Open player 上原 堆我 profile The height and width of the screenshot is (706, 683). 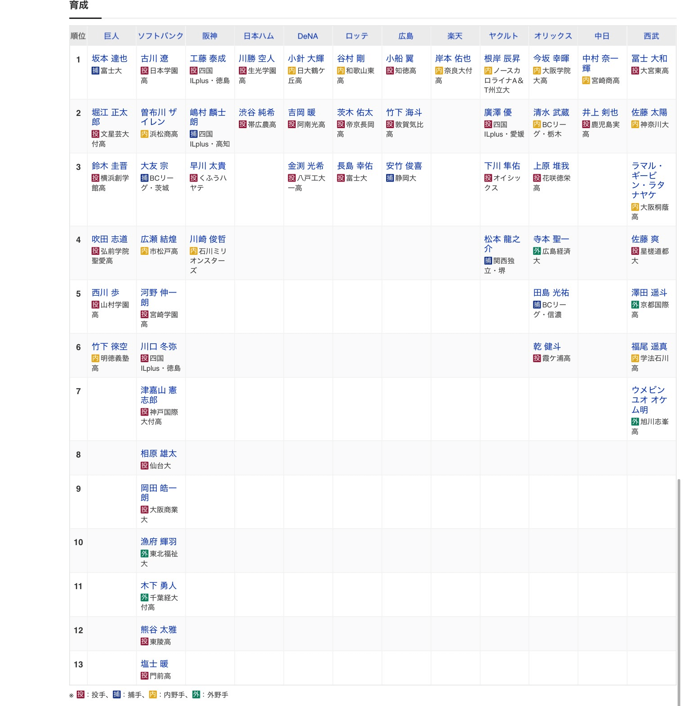pos(551,166)
